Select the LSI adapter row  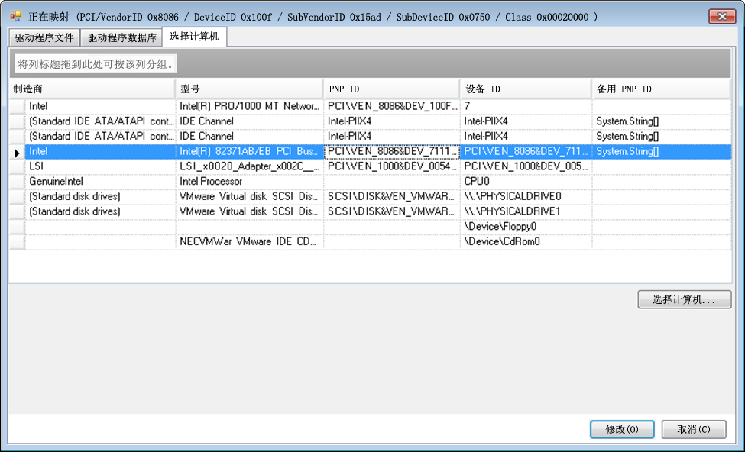[x=249, y=166]
